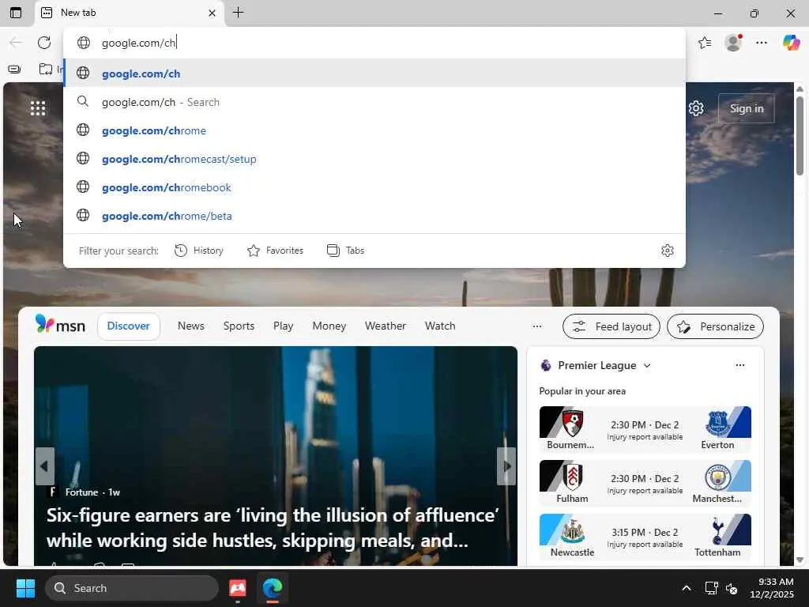Open the Favorites star list icon
The width and height of the screenshot is (809, 607).
coord(705,43)
